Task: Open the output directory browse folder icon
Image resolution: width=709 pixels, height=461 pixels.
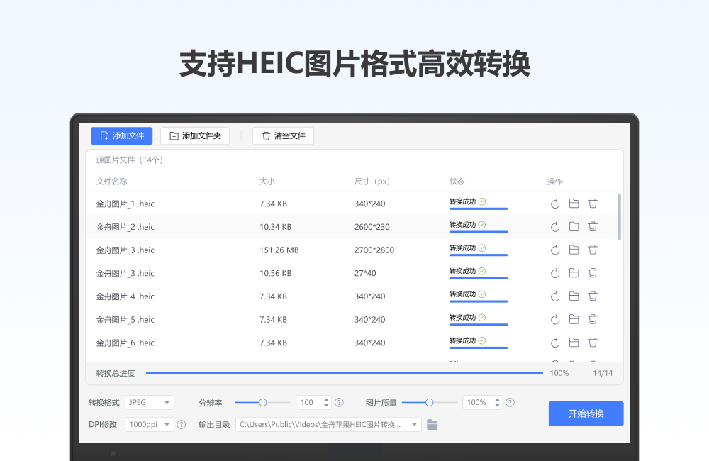Action: pos(432,425)
